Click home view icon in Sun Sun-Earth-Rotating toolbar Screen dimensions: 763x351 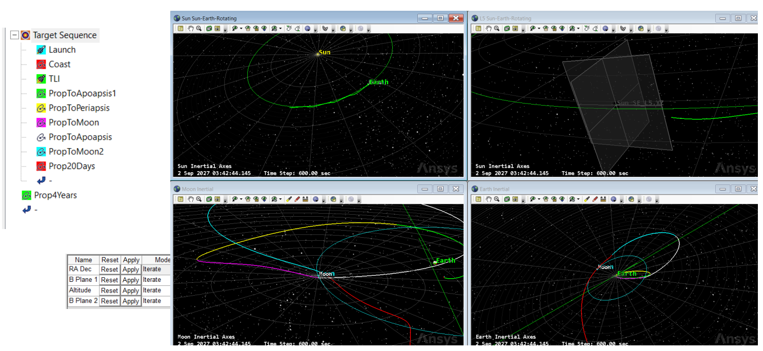click(x=248, y=29)
